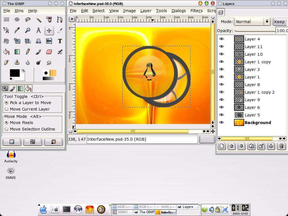Viewport: 288px width, 216px height.
Task: Toggle visibility of Layer 9
Action: point(222,100)
